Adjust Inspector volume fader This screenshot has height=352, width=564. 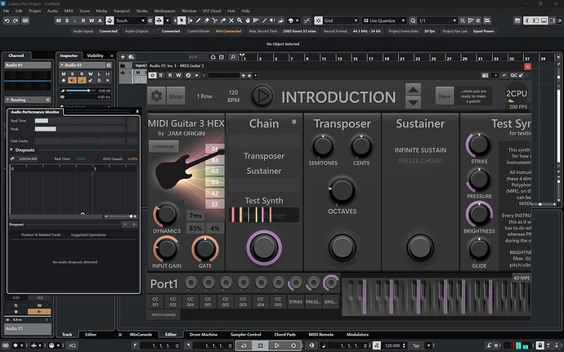pyautogui.click(x=81, y=91)
